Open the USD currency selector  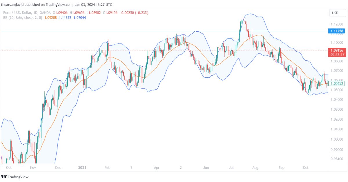[x=337, y=13]
